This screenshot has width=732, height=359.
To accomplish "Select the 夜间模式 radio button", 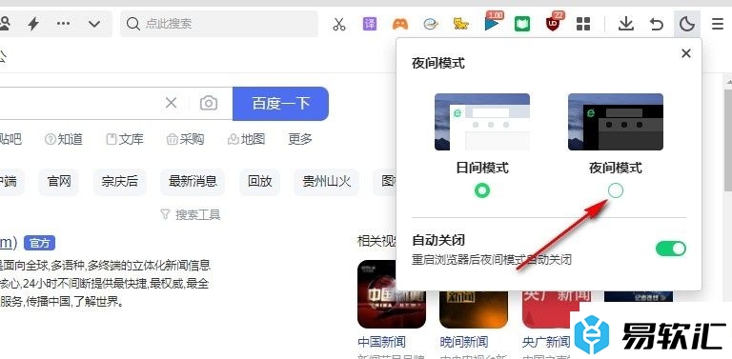I will (x=616, y=190).
